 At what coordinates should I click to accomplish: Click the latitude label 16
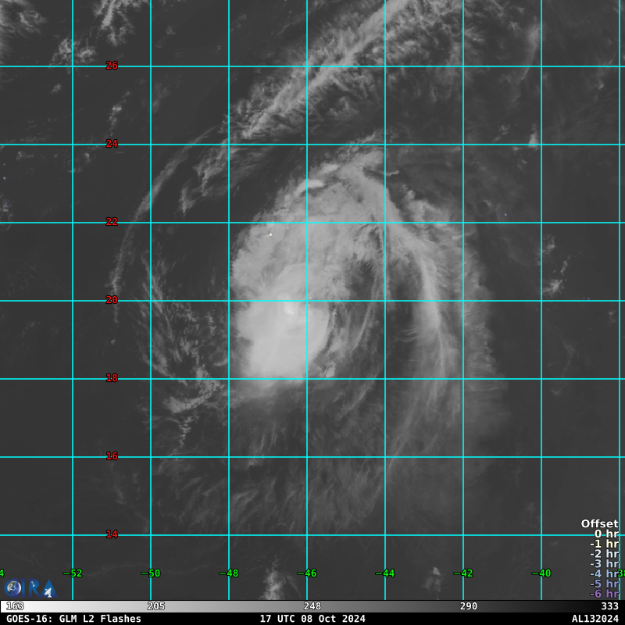(112, 456)
